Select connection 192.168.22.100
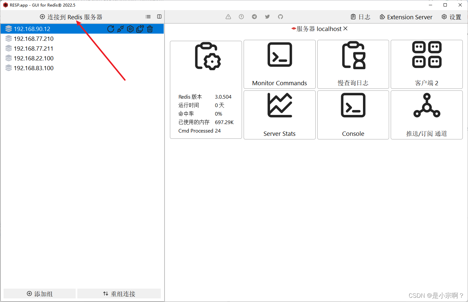This screenshot has width=468, height=302. coord(82,58)
